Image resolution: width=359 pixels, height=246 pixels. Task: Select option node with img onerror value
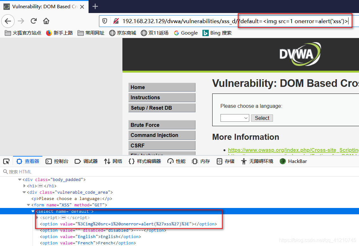[128, 224]
